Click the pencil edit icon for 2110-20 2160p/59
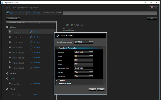161x100 pixels. 31,63
